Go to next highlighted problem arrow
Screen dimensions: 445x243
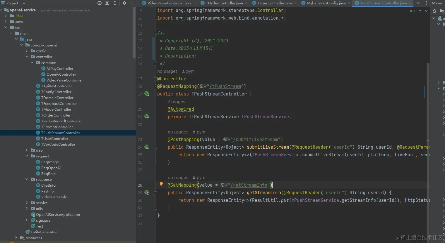[426, 11]
